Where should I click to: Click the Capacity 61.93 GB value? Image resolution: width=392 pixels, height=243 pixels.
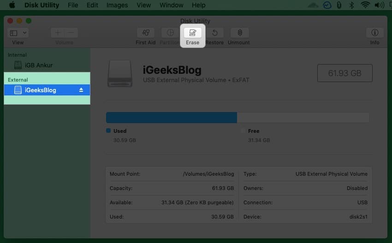click(223, 188)
